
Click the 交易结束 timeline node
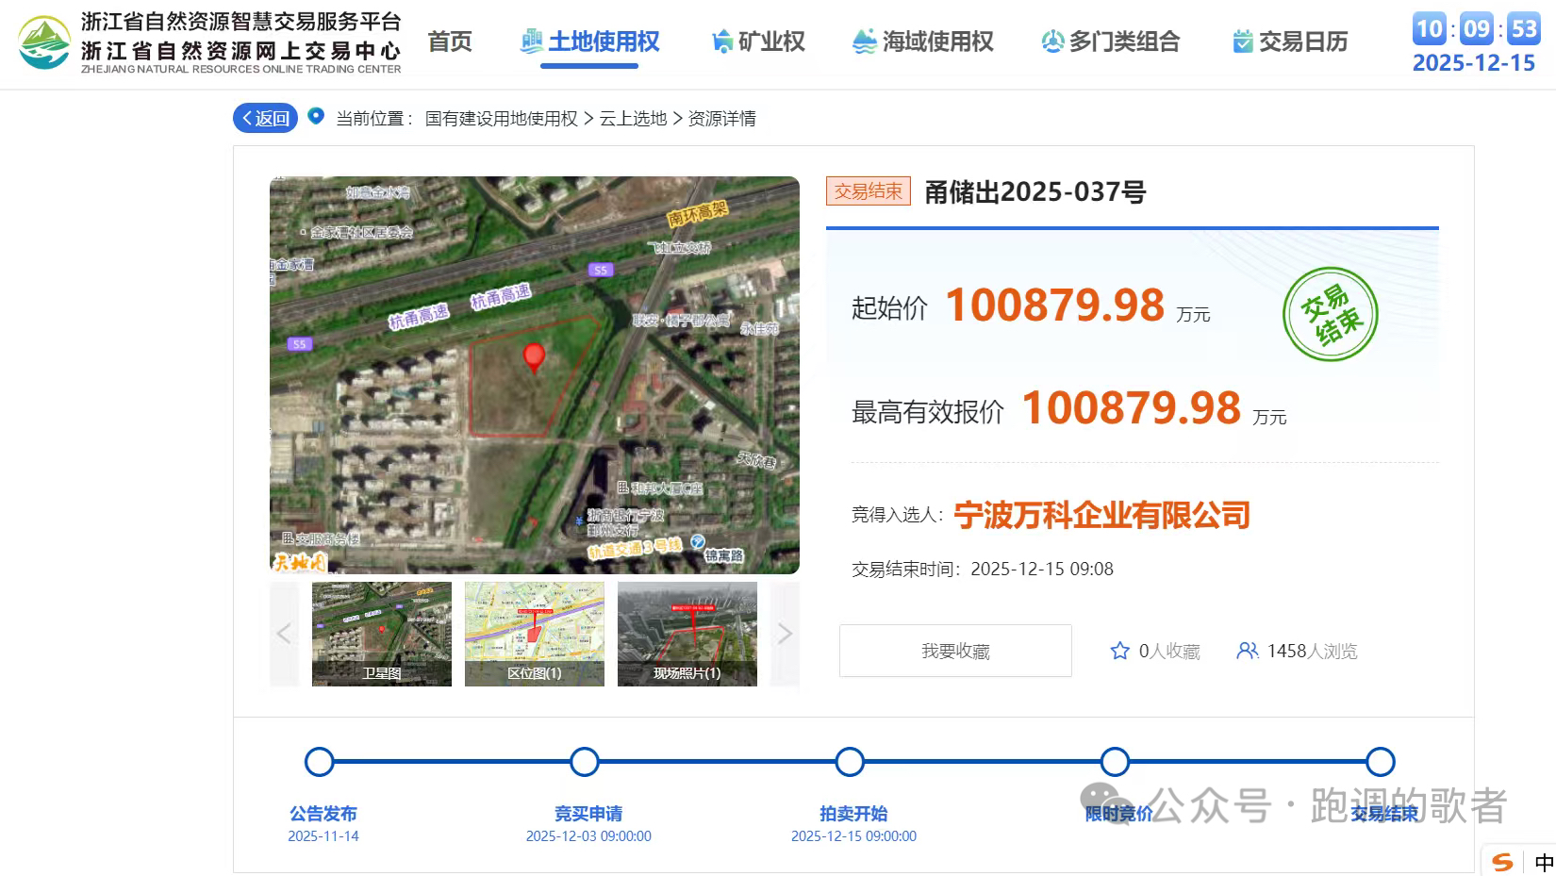pos(1381,762)
